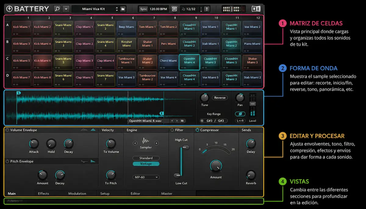The image size is (366, 209).
Task: Click the Delay send knob
Action: click(251, 144)
